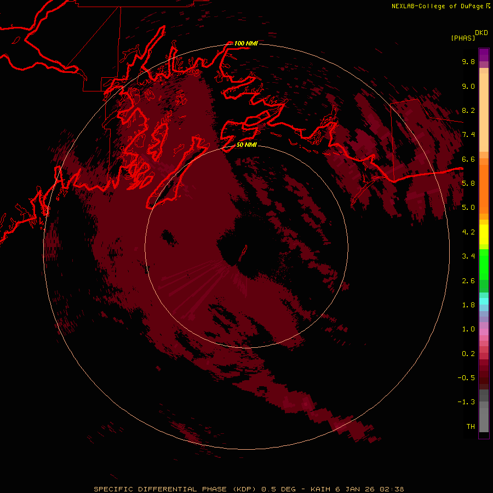The width and height of the screenshot is (493, 493).
Task: Click the 9.8 colorbar value label
Action: tap(468, 61)
